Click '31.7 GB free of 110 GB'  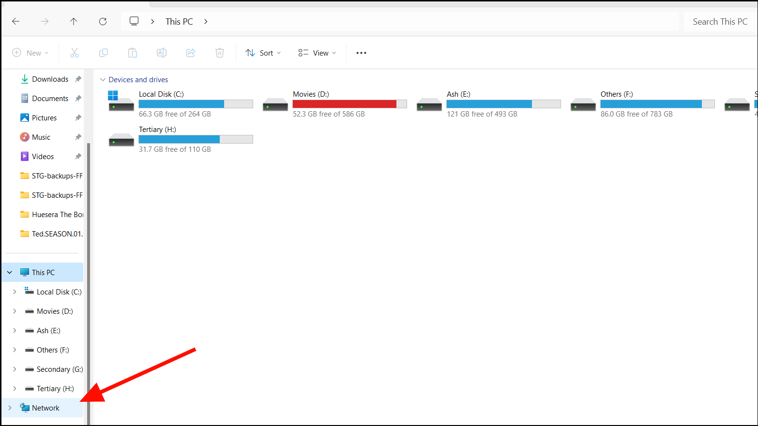point(175,149)
